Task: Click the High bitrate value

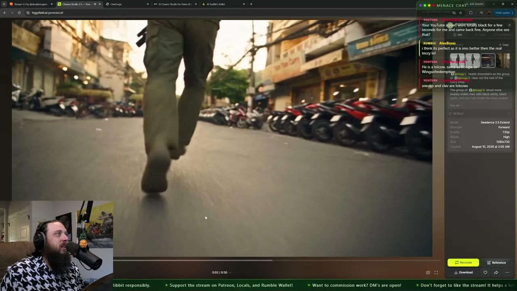Action: (506, 137)
